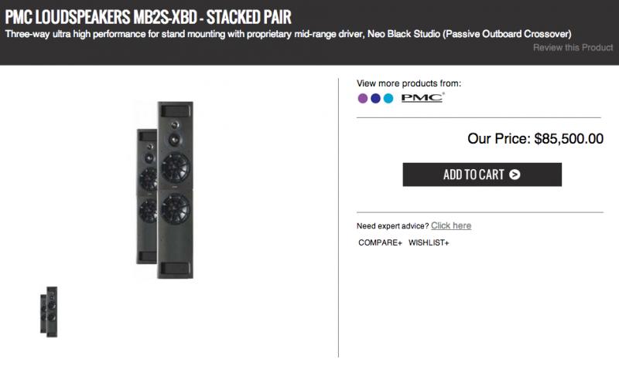Click the Our Price label
Screen dimensions: 619x369
[499, 139]
